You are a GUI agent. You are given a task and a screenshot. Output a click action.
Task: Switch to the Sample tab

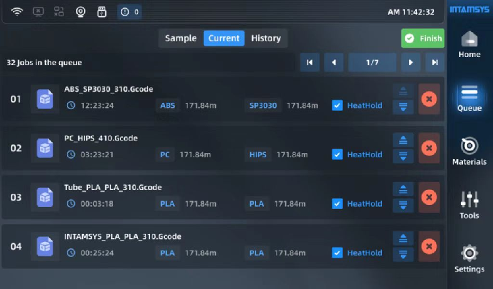tap(181, 38)
